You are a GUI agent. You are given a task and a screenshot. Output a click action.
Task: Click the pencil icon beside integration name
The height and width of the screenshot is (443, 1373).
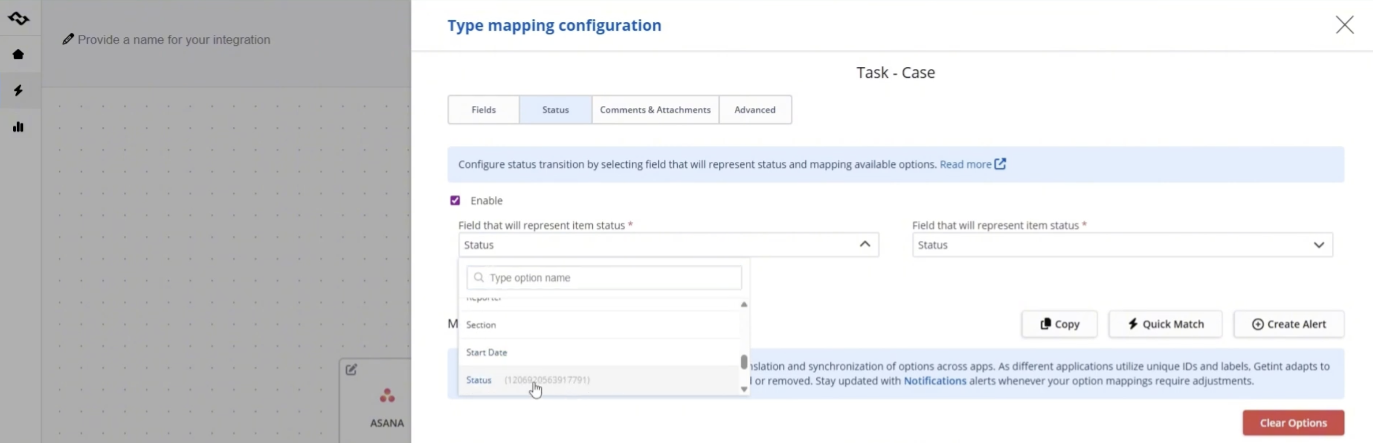click(68, 39)
